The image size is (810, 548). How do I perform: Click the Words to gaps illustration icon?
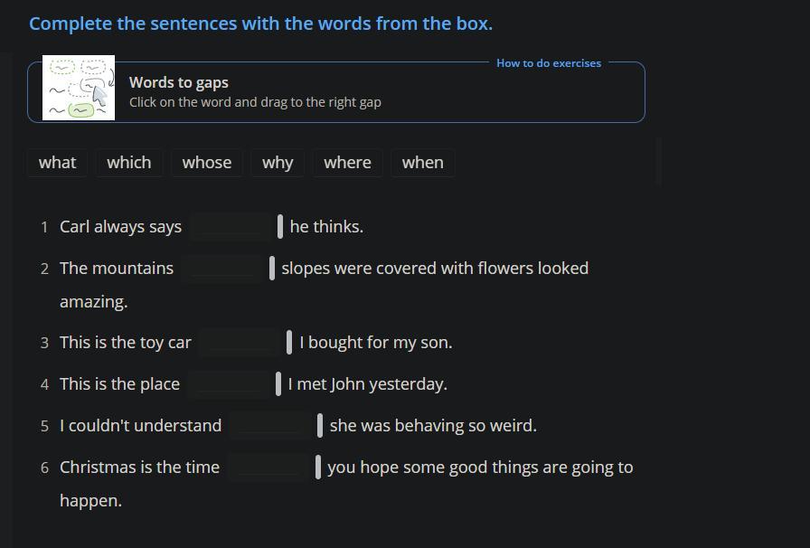point(79,88)
